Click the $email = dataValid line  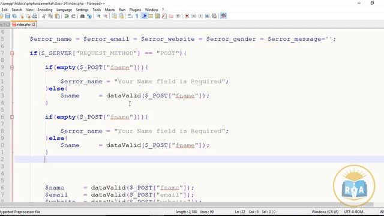tap(119, 195)
